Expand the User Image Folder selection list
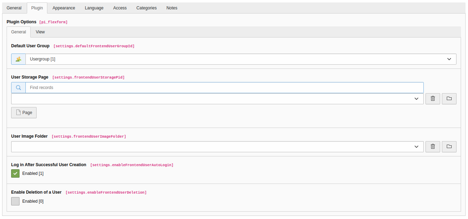Viewport: 468px width, 219px height. [217, 147]
